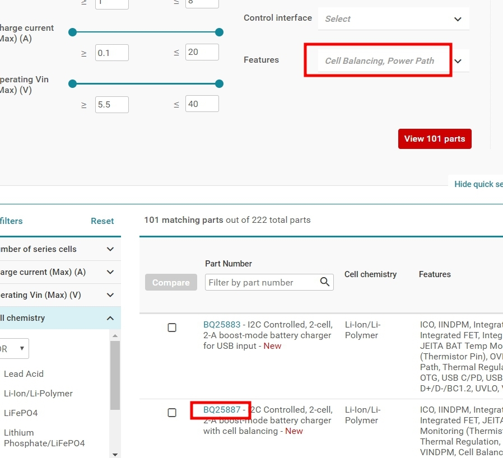503x458 pixels.
Task: Open the BQ25887 part link
Action: click(x=222, y=410)
